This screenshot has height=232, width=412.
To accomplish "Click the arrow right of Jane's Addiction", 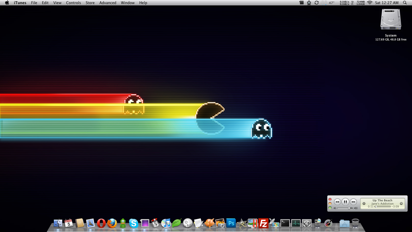I will pos(401,204).
